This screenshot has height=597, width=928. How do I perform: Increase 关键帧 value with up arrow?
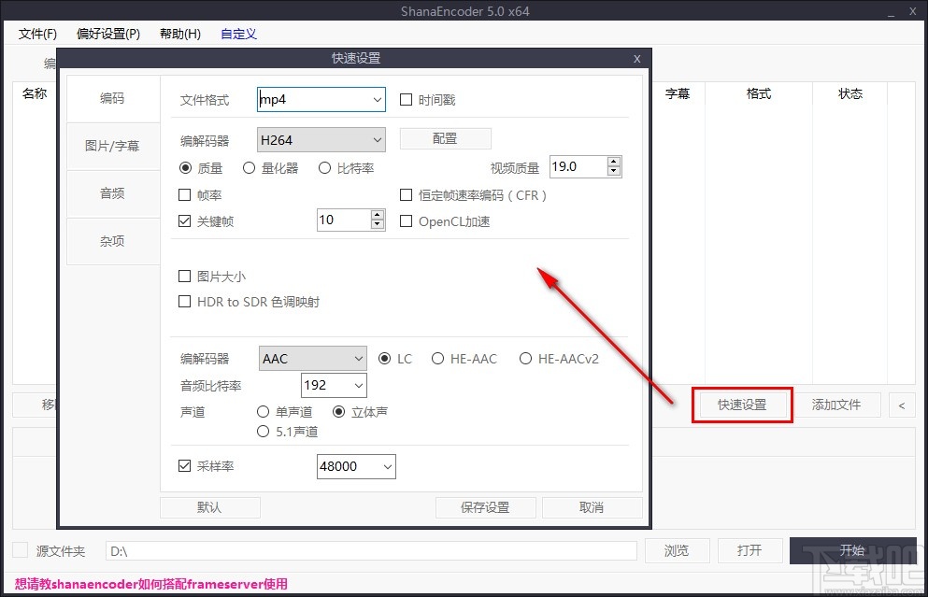[378, 216]
